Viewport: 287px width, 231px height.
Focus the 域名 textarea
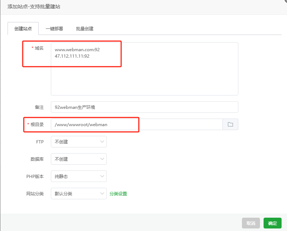click(145, 69)
